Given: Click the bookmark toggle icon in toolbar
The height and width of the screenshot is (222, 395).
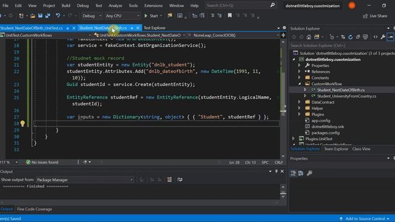Looking at the screenshot, I should pyautogui.click(x=230, y=15).
